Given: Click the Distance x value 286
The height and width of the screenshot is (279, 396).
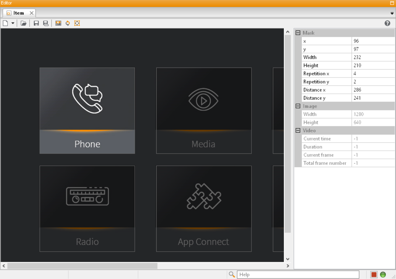Looking at the screenshot, I should [x=373, y=90].
